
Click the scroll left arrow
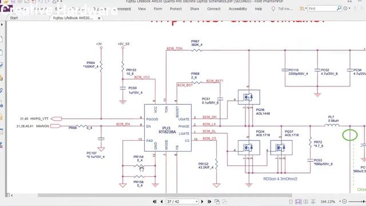point(11,195)
